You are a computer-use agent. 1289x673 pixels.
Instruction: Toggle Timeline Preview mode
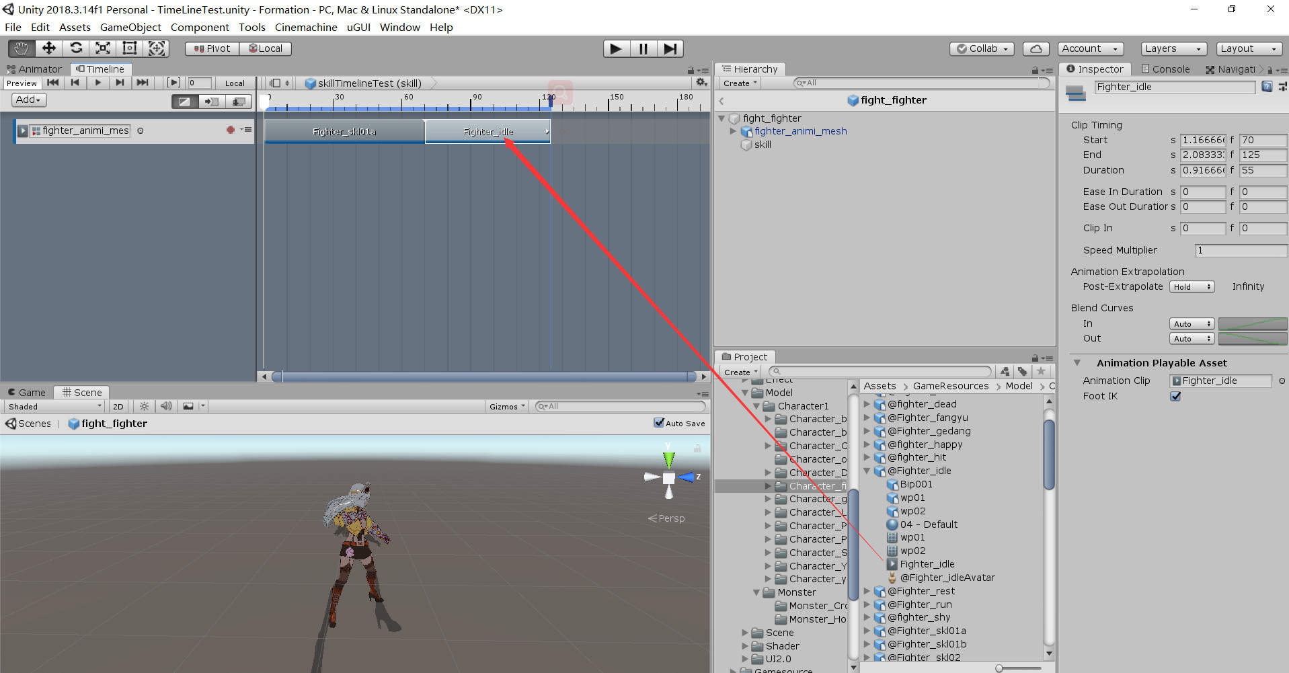[x=22, y=83]
